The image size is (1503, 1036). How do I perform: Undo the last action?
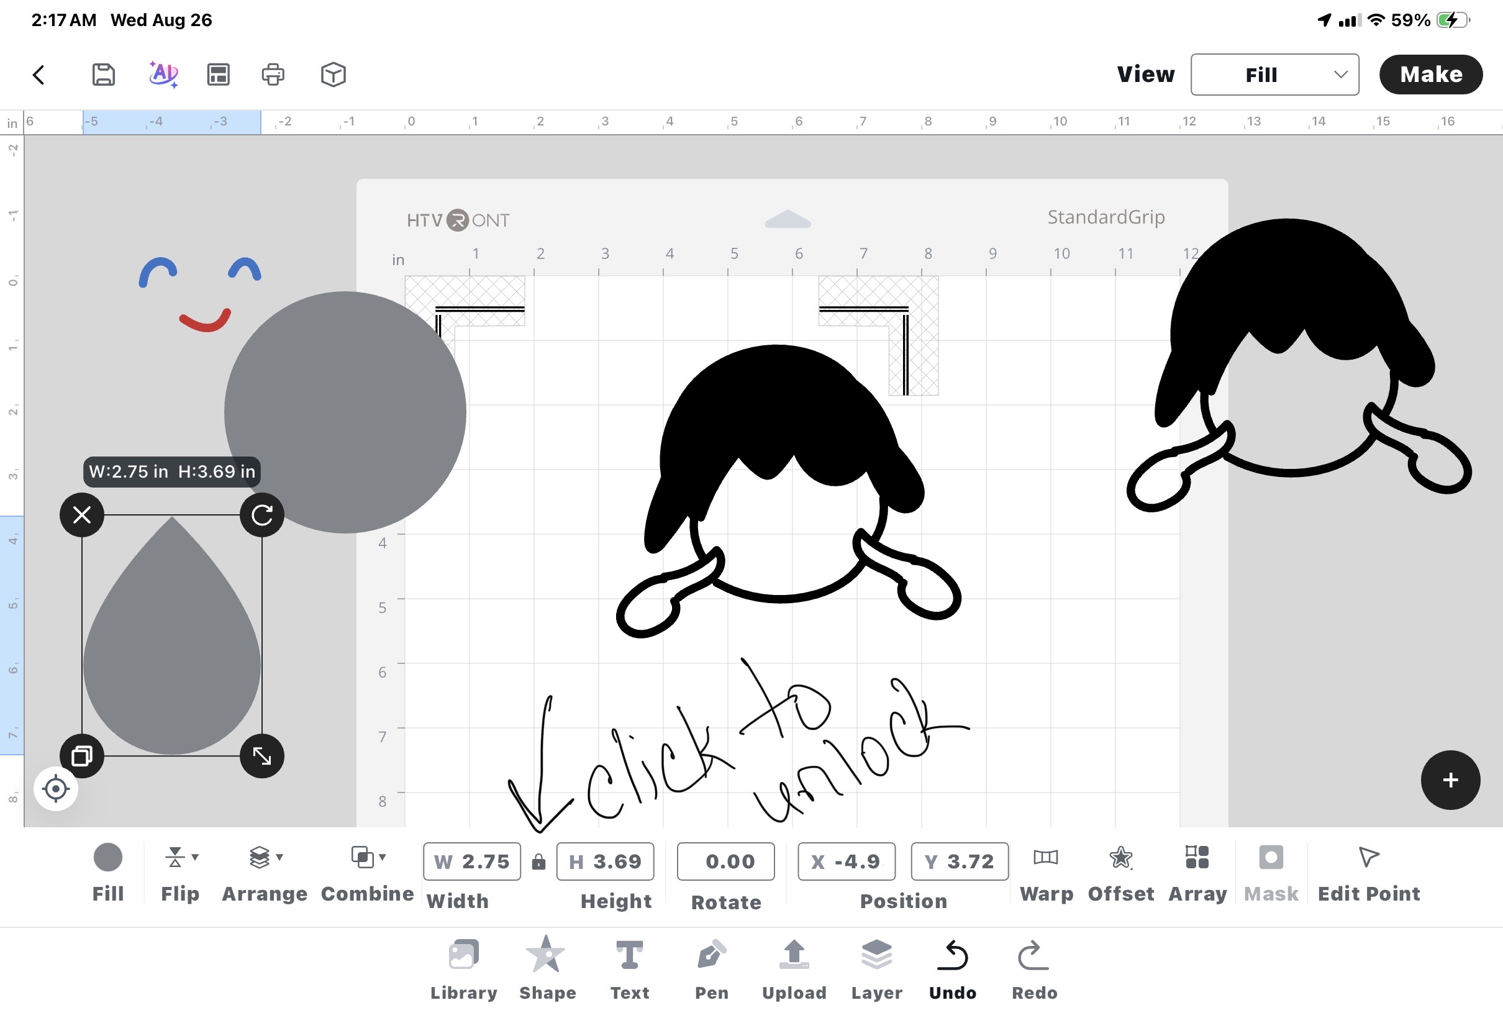pyautogui.click(x=952, y=969)
